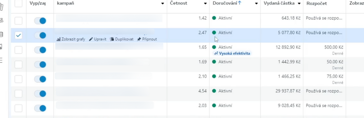Turn off campaign with frequency 1,42

pos(40,21)
